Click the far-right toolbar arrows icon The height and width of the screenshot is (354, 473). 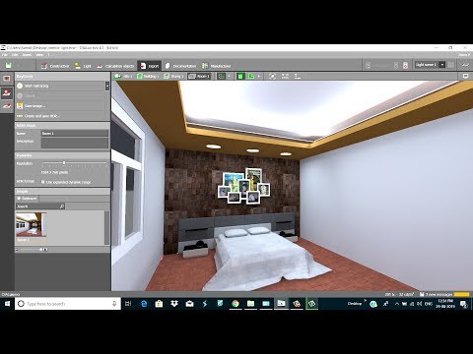465,65
